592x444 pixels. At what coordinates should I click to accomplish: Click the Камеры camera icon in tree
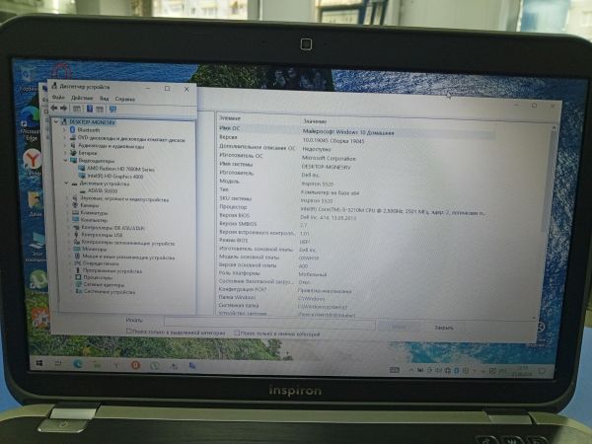(x=75, y=205)
